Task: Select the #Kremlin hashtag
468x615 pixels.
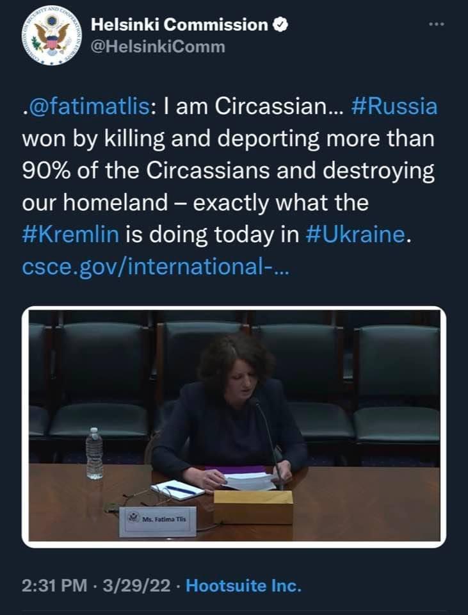Action: click(x=70, y=234)
